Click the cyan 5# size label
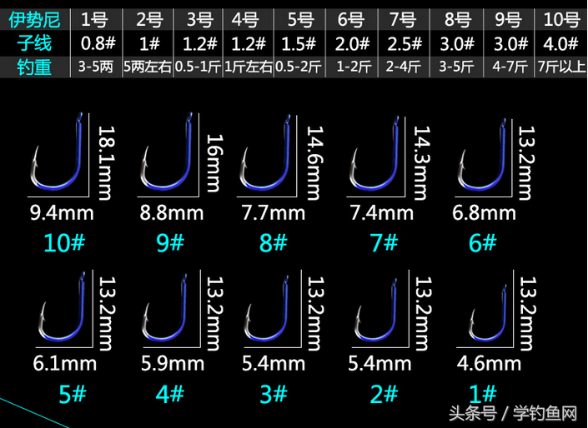Screen dimensions: 588x428 [x=73, y=395]
